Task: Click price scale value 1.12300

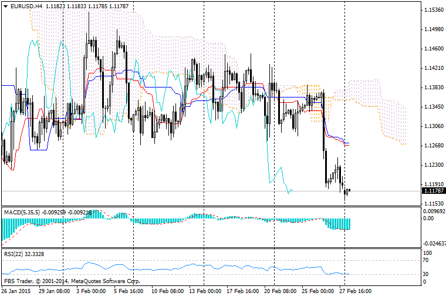Action: 434,165
